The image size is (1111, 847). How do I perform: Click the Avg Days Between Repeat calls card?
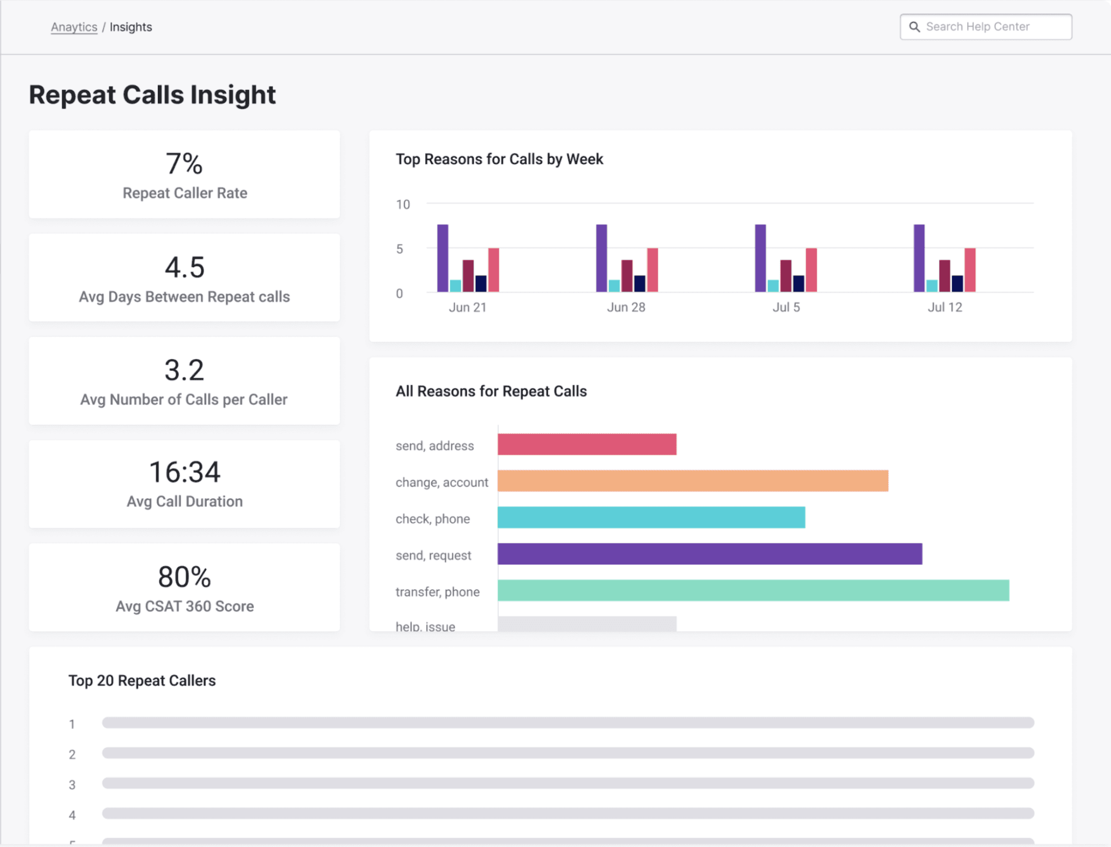point(184,278)
